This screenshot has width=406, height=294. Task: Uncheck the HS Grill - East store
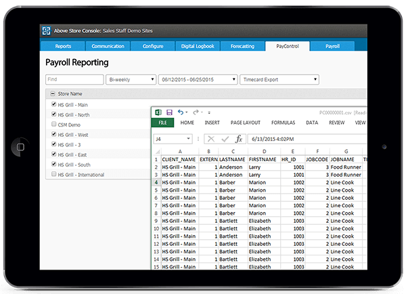tap(53, 154)
